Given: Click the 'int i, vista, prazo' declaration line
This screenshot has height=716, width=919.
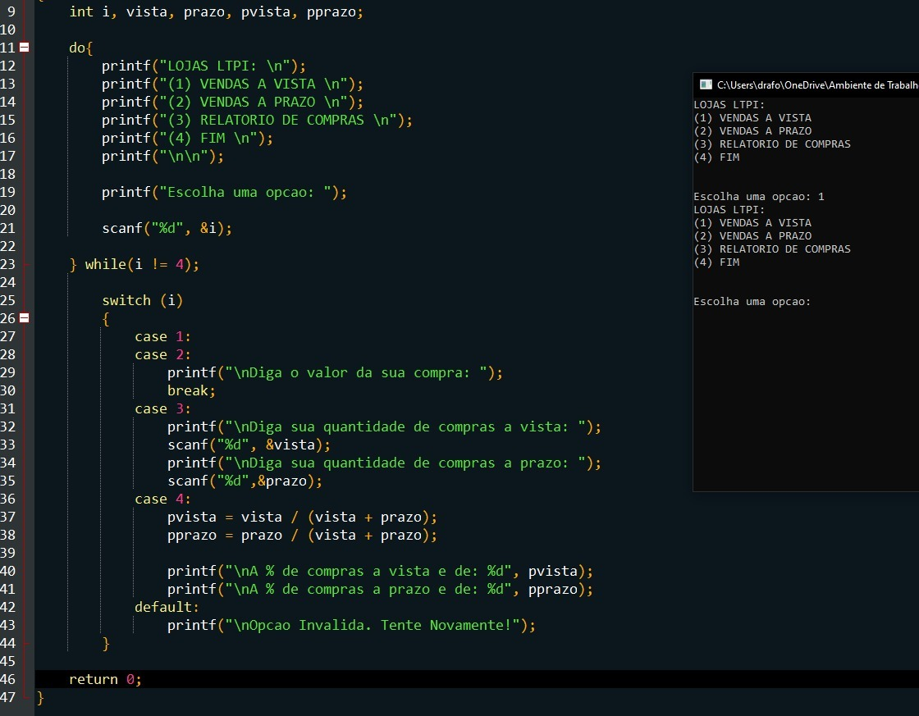Looking at the screenshot, I should [x=217, y=11].
